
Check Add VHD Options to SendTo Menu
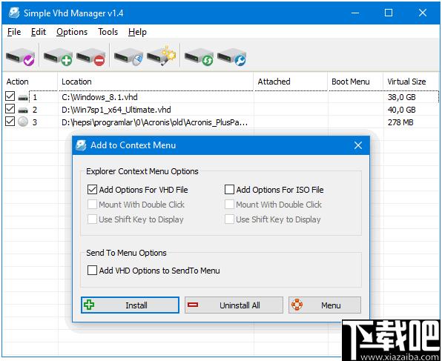pos(92,271)
